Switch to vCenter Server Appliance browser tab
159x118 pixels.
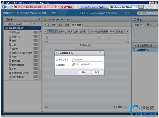coord(94,7)
